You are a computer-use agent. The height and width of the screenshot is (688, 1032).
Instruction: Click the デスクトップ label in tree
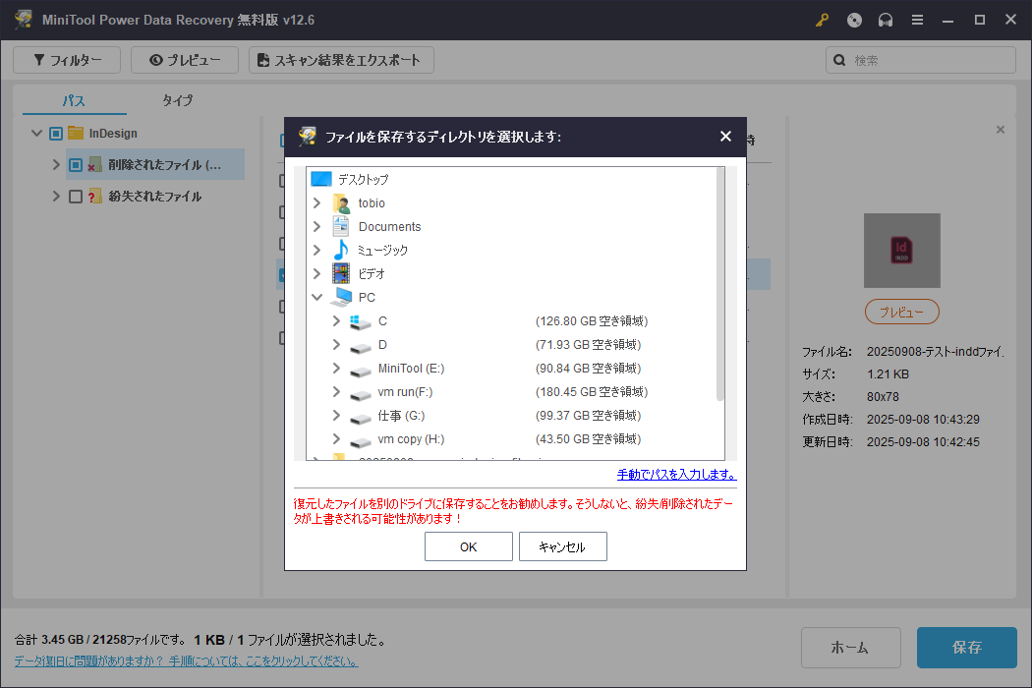(x=364, y=179)
